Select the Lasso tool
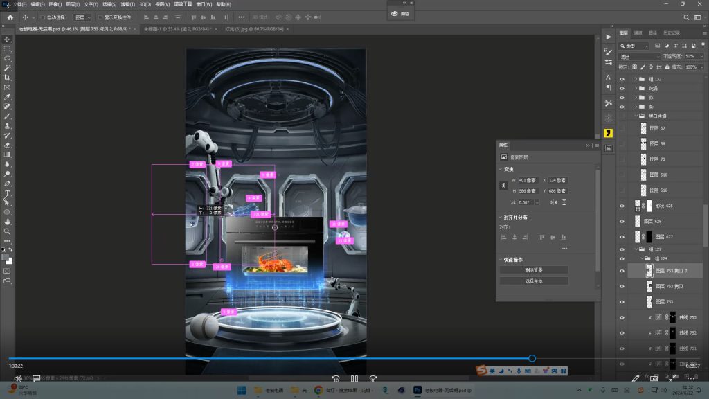Image resolution: width=709 pixels, height=399 pixels. pos(7,59)
